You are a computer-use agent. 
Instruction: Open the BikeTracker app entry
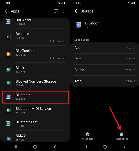tap(35, 54)
